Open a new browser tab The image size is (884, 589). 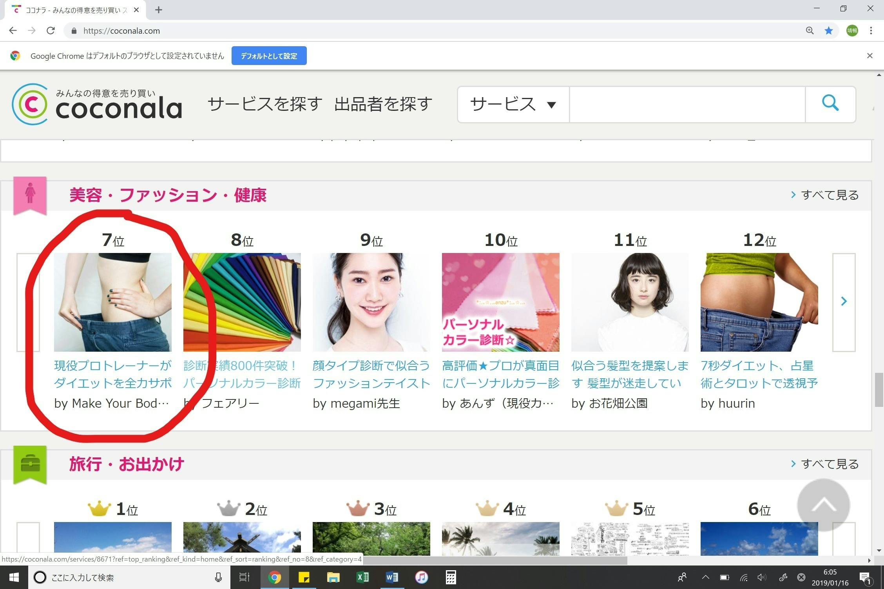pyautogui.click(x=158, y=10)
